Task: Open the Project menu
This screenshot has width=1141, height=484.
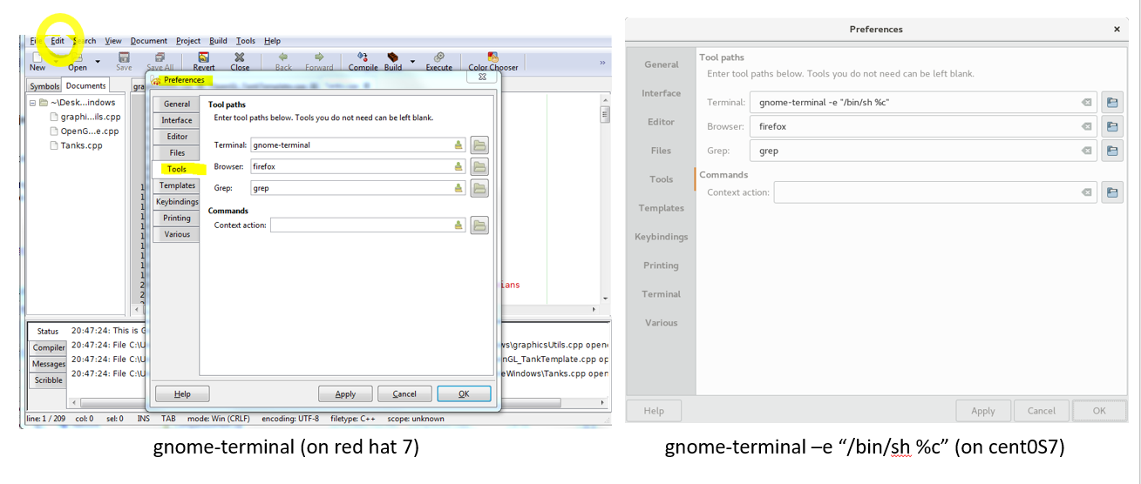Action: [188, 41]
